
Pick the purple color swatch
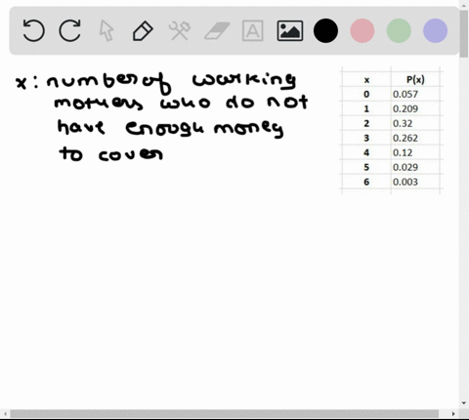tap(435, 30)
